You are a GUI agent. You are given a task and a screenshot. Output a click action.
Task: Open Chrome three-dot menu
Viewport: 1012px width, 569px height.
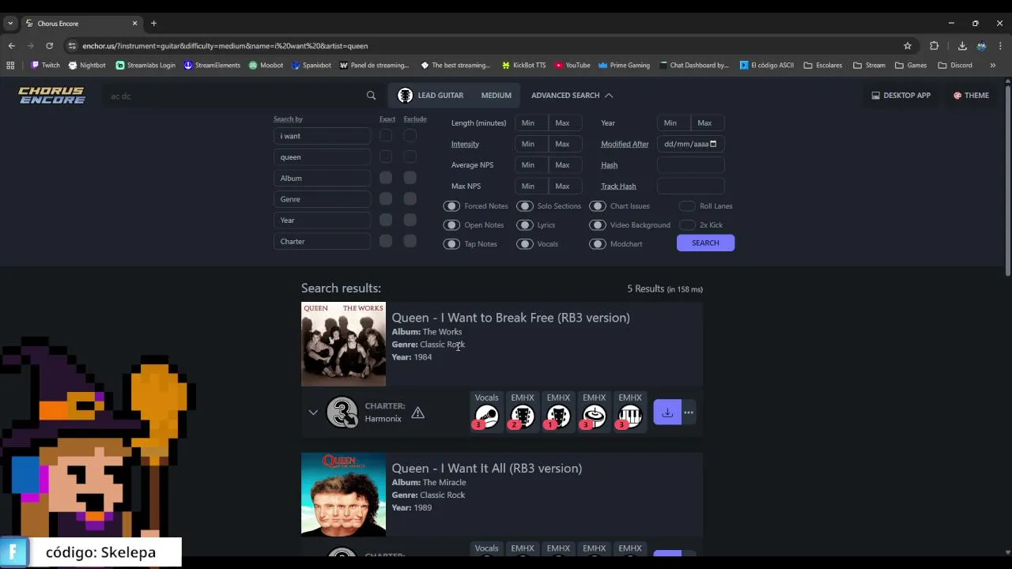(1000, 46)
